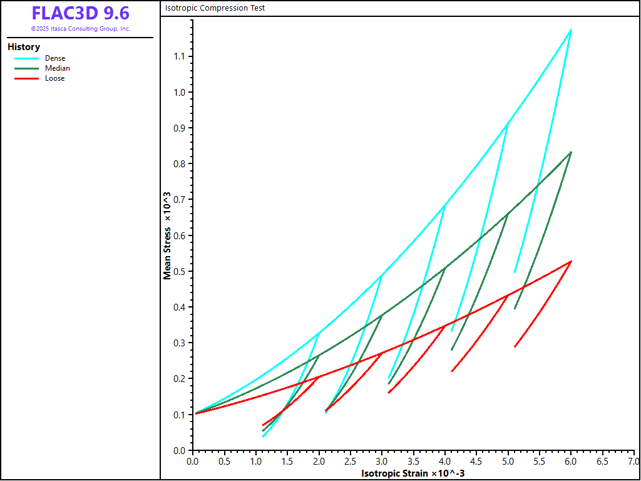Open the Itasca Consulting Group copyright link
The image size is (641, 481).
pyautogui.click(x=80, y=29)
